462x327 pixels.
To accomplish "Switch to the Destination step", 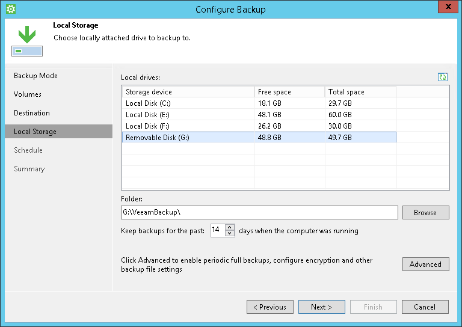I will (32, 113).
